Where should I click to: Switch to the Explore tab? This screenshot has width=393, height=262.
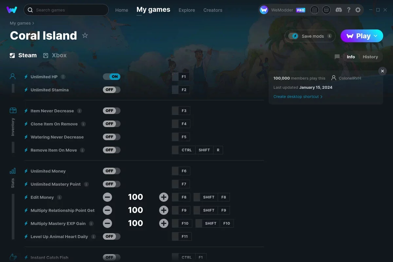pyautogui.click(x=187, y=10)
